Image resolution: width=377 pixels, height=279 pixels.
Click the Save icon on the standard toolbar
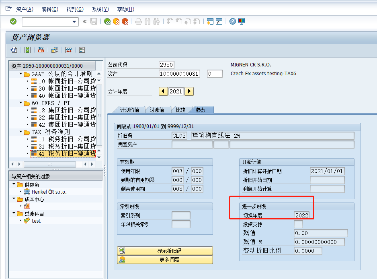(x=94, y=22)
